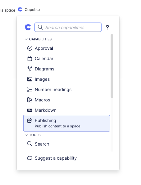Collapse the TOOLS section chevron
Image resolution: width=141 pixels, height=185 pixels.
point(26,135)
